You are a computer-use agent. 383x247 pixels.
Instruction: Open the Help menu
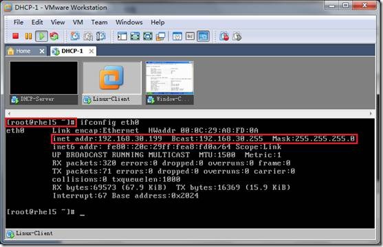tap(157, 22)
